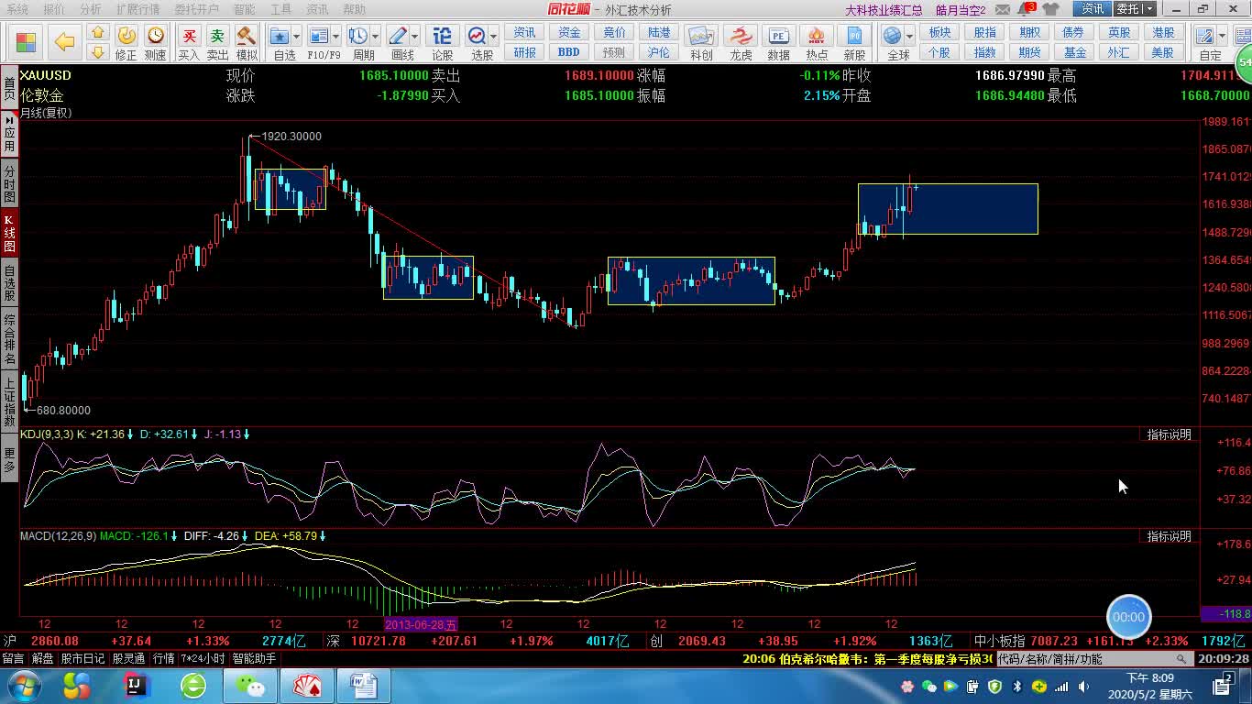Click the 外汇 forex button
This screenshot has height=704, width=1252.
1119,52
